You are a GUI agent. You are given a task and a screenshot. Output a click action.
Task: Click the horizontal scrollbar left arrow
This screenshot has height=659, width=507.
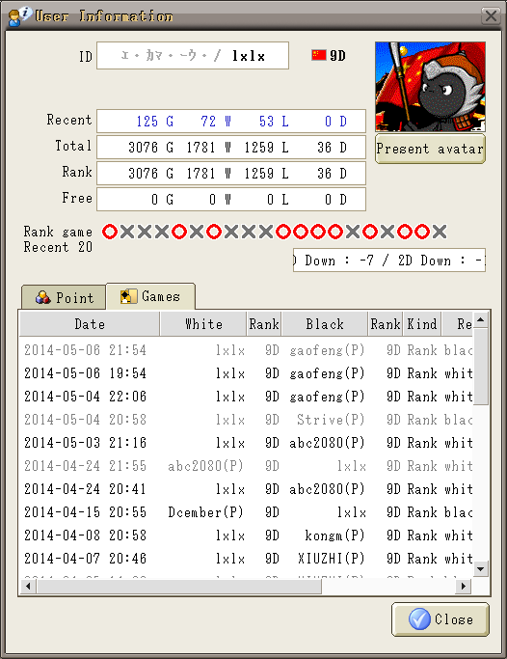pos(28,586)
